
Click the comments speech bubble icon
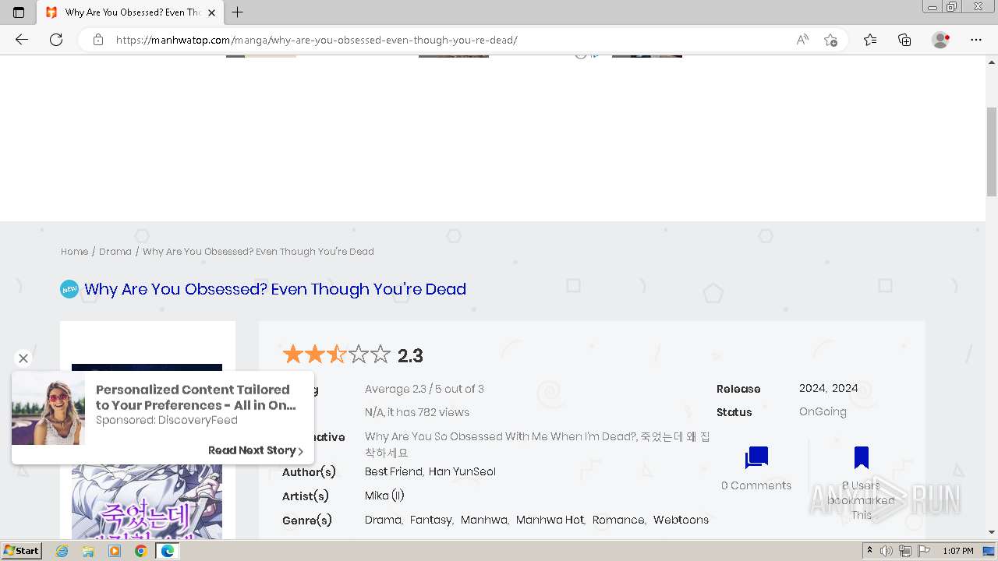pyautogui.click(x=756, y=457)
